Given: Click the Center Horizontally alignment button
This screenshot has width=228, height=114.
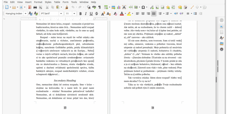Looking at the screenshot, I should click(x=143, y=13).
